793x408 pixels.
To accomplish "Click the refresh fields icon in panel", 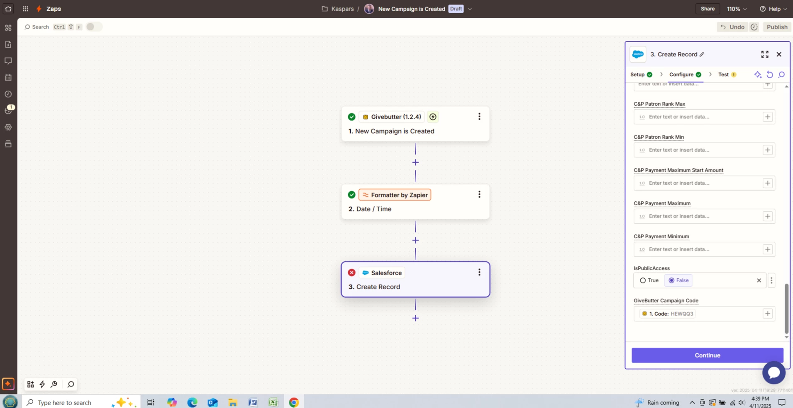I will coord(770,75).
